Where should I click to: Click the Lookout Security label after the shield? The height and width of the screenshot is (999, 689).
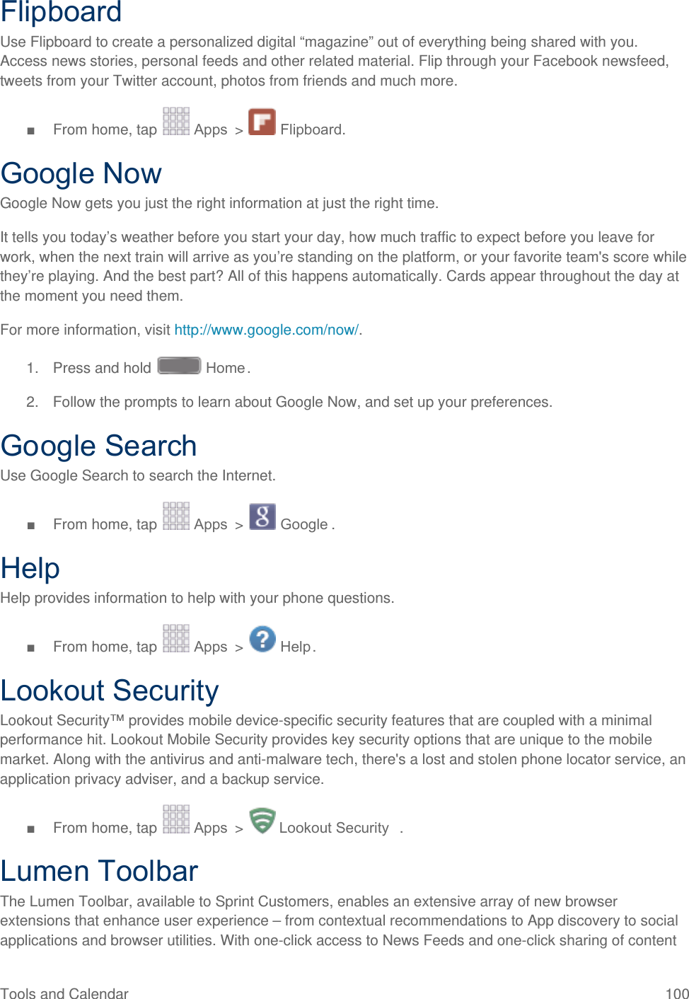(334, 828)
